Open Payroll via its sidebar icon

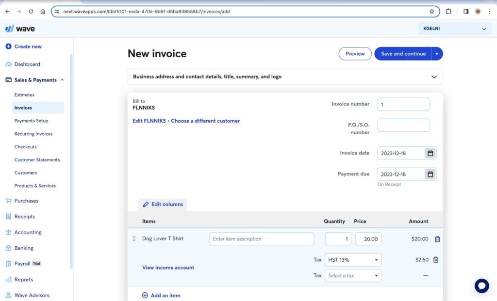(8, 263)
